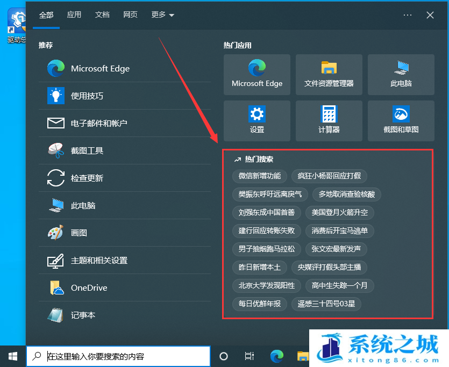The height and width of the screenshot is (367, 449).
Task: Click trending search 美国登月火箭升空
Action: (x=339, y=213)
